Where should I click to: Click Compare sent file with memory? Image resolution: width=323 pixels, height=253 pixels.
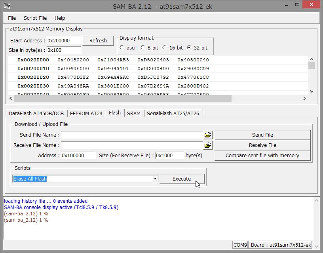point(262,156)
